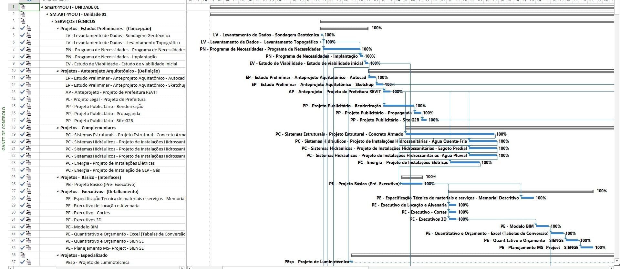This screenshot has width=620, height=269.
Task: Select row number 26 header
Action: [x=13, y=184]
